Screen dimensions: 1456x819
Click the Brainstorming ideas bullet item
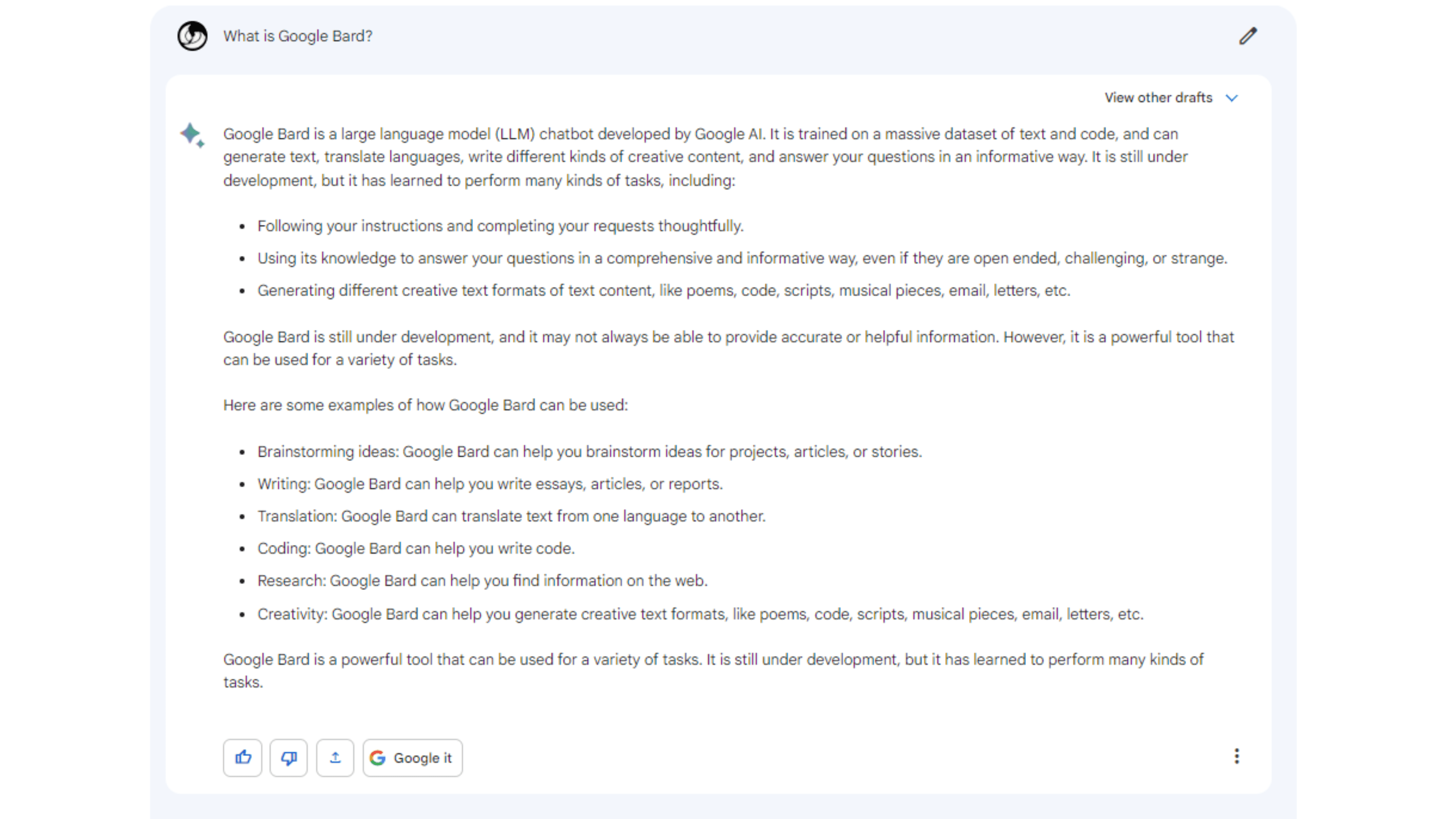[x=590, y=452]
